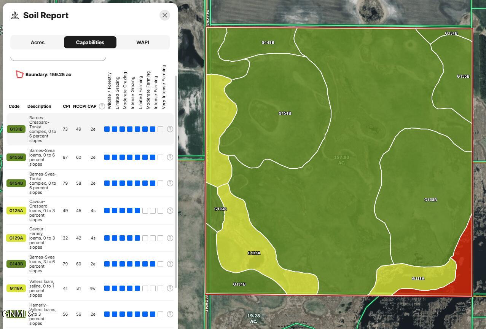Click the G125A label on the map

point(254,253)
